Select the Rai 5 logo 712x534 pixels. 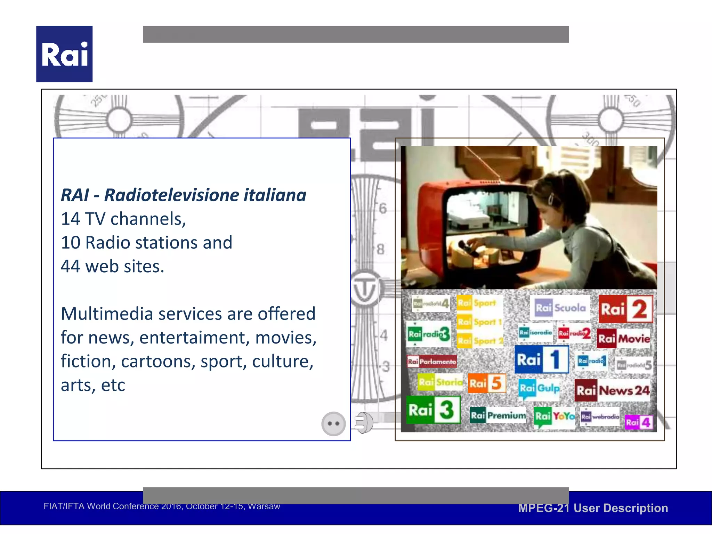coord(487,383)
